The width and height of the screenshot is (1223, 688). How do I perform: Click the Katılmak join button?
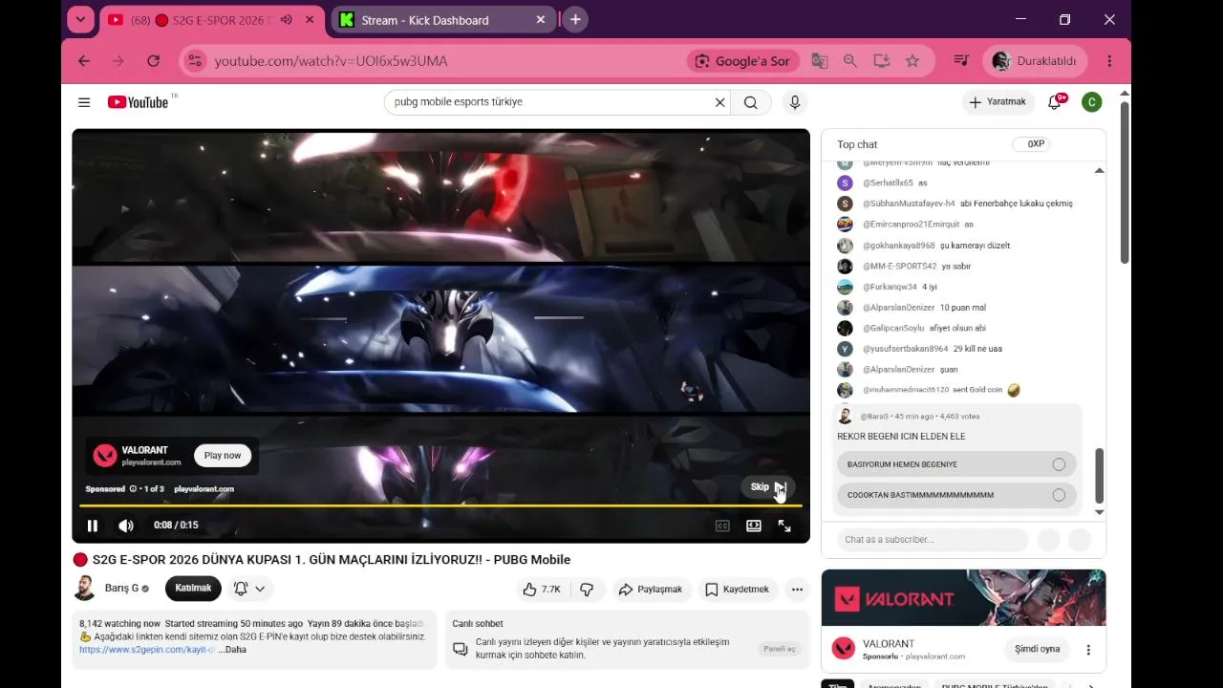tap(193, 589)
